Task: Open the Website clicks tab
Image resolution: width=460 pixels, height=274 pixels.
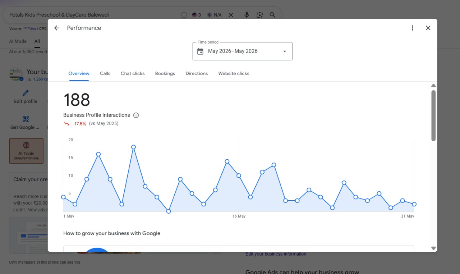Action: pyautogui.click(x=234, y=73)
